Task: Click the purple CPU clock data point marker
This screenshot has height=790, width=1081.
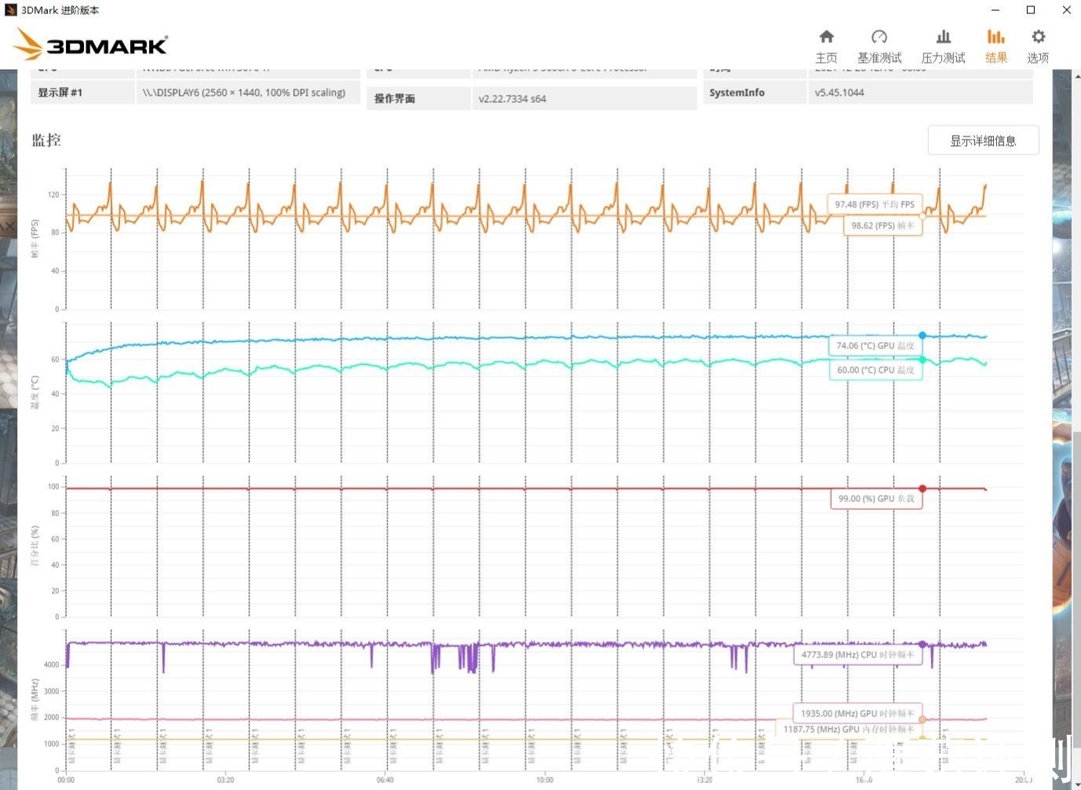Action: [923, 644]
